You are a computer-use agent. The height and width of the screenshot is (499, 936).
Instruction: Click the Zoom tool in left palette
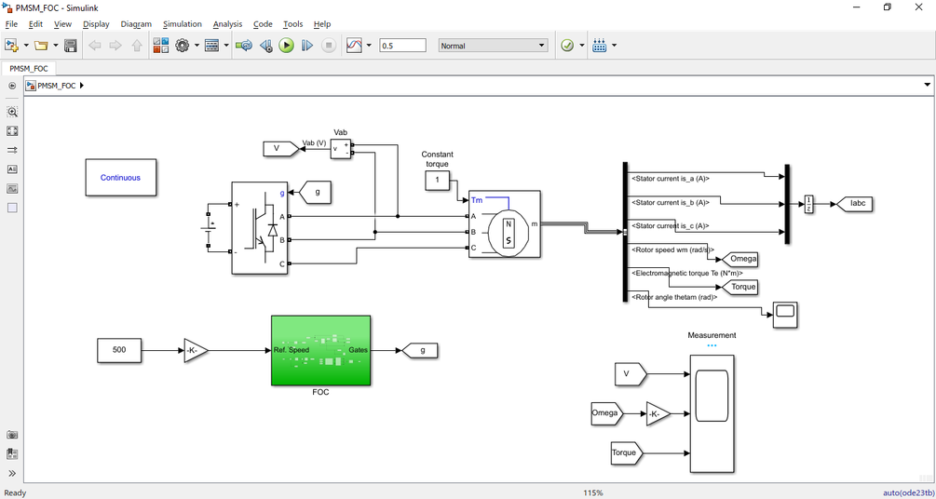(x=12, y=112)
